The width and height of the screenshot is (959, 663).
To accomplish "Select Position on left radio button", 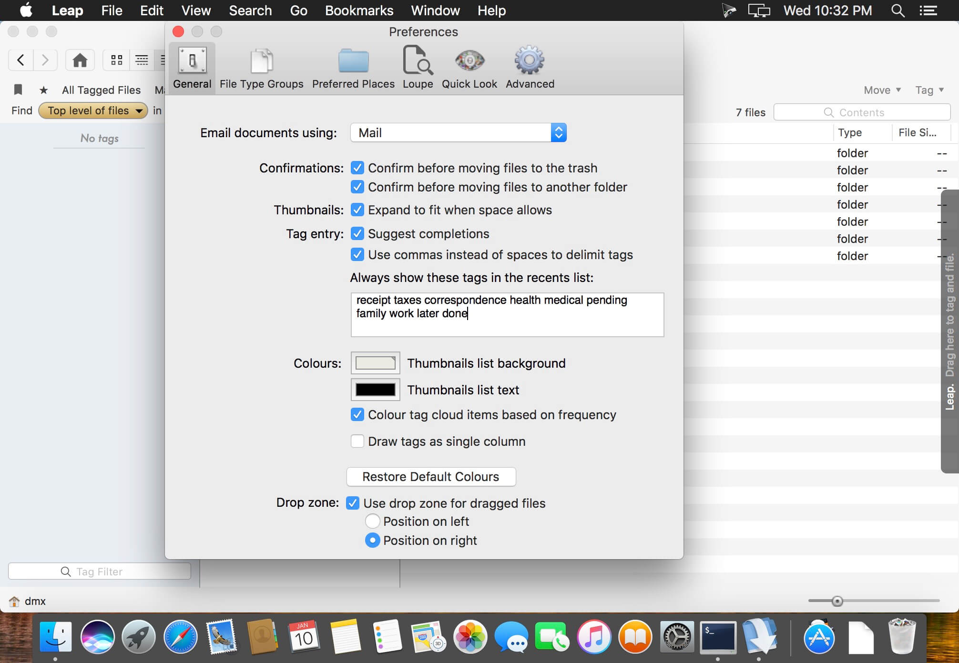I will click(373, 521).
